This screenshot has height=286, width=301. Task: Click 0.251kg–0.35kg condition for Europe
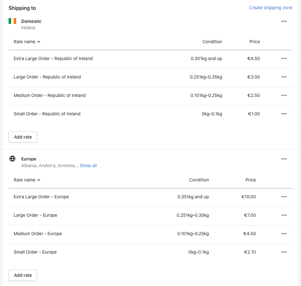coord(193,215)
